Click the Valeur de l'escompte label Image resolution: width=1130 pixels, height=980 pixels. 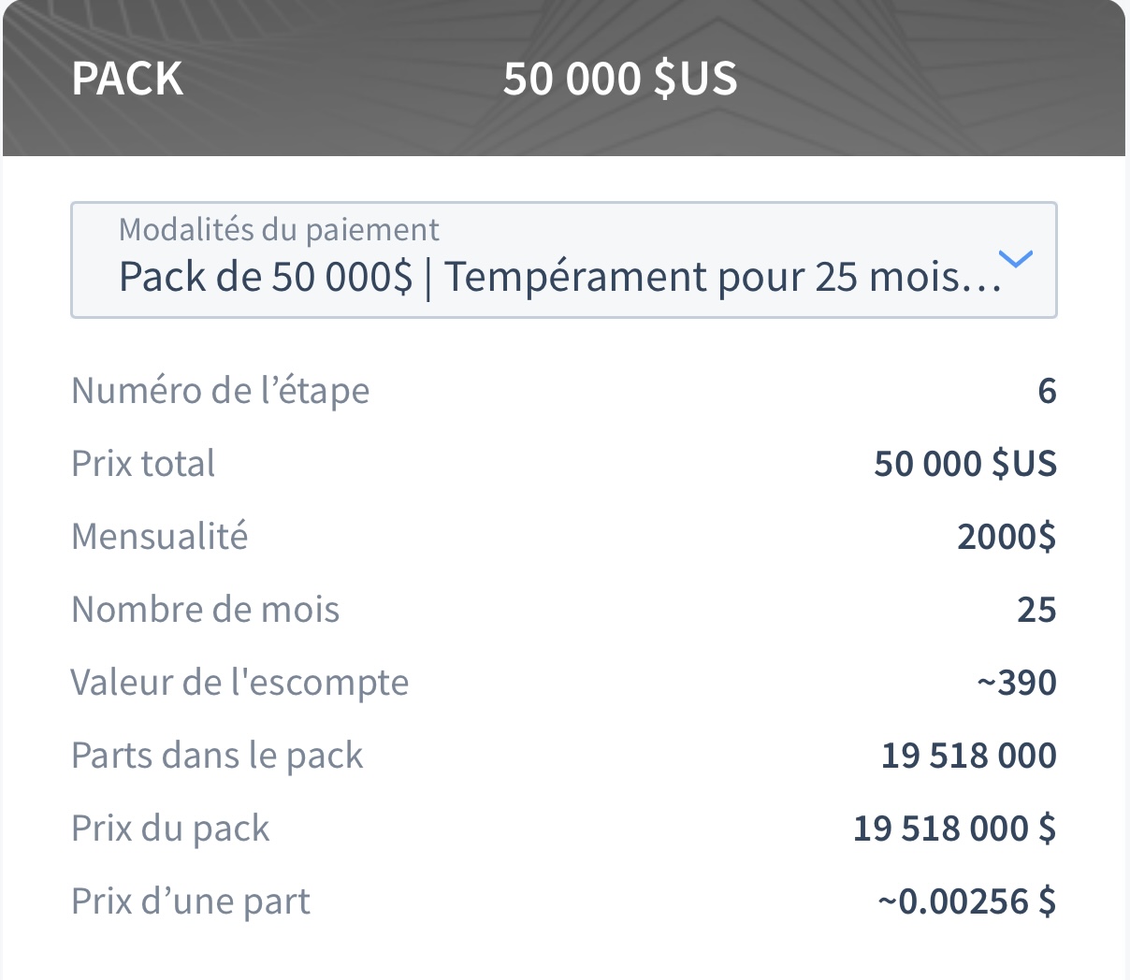(240, 683)
